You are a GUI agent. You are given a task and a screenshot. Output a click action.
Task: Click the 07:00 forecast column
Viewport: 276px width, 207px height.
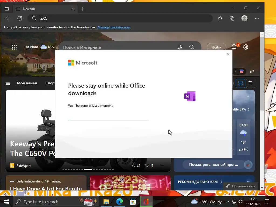click(x=243, y=137)
